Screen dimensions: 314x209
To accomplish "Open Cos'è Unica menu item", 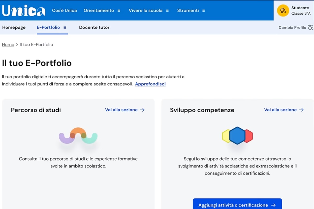I will tap(64, 11).
